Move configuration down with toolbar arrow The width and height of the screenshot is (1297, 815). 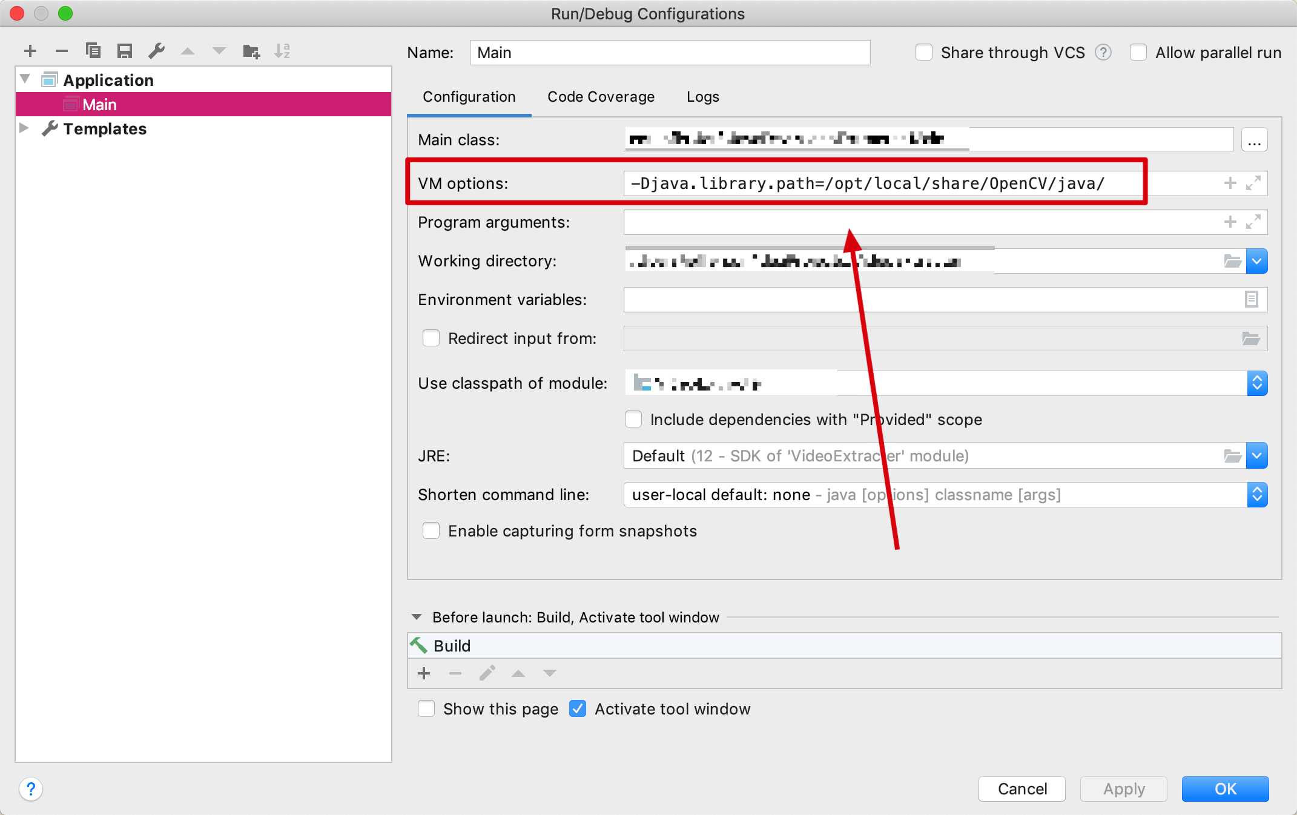tap(219, 51)
